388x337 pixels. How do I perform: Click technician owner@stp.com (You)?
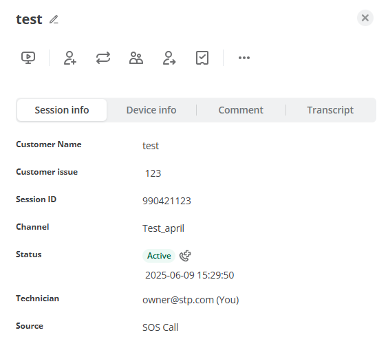pyautogui.click(x=191, y=300)
